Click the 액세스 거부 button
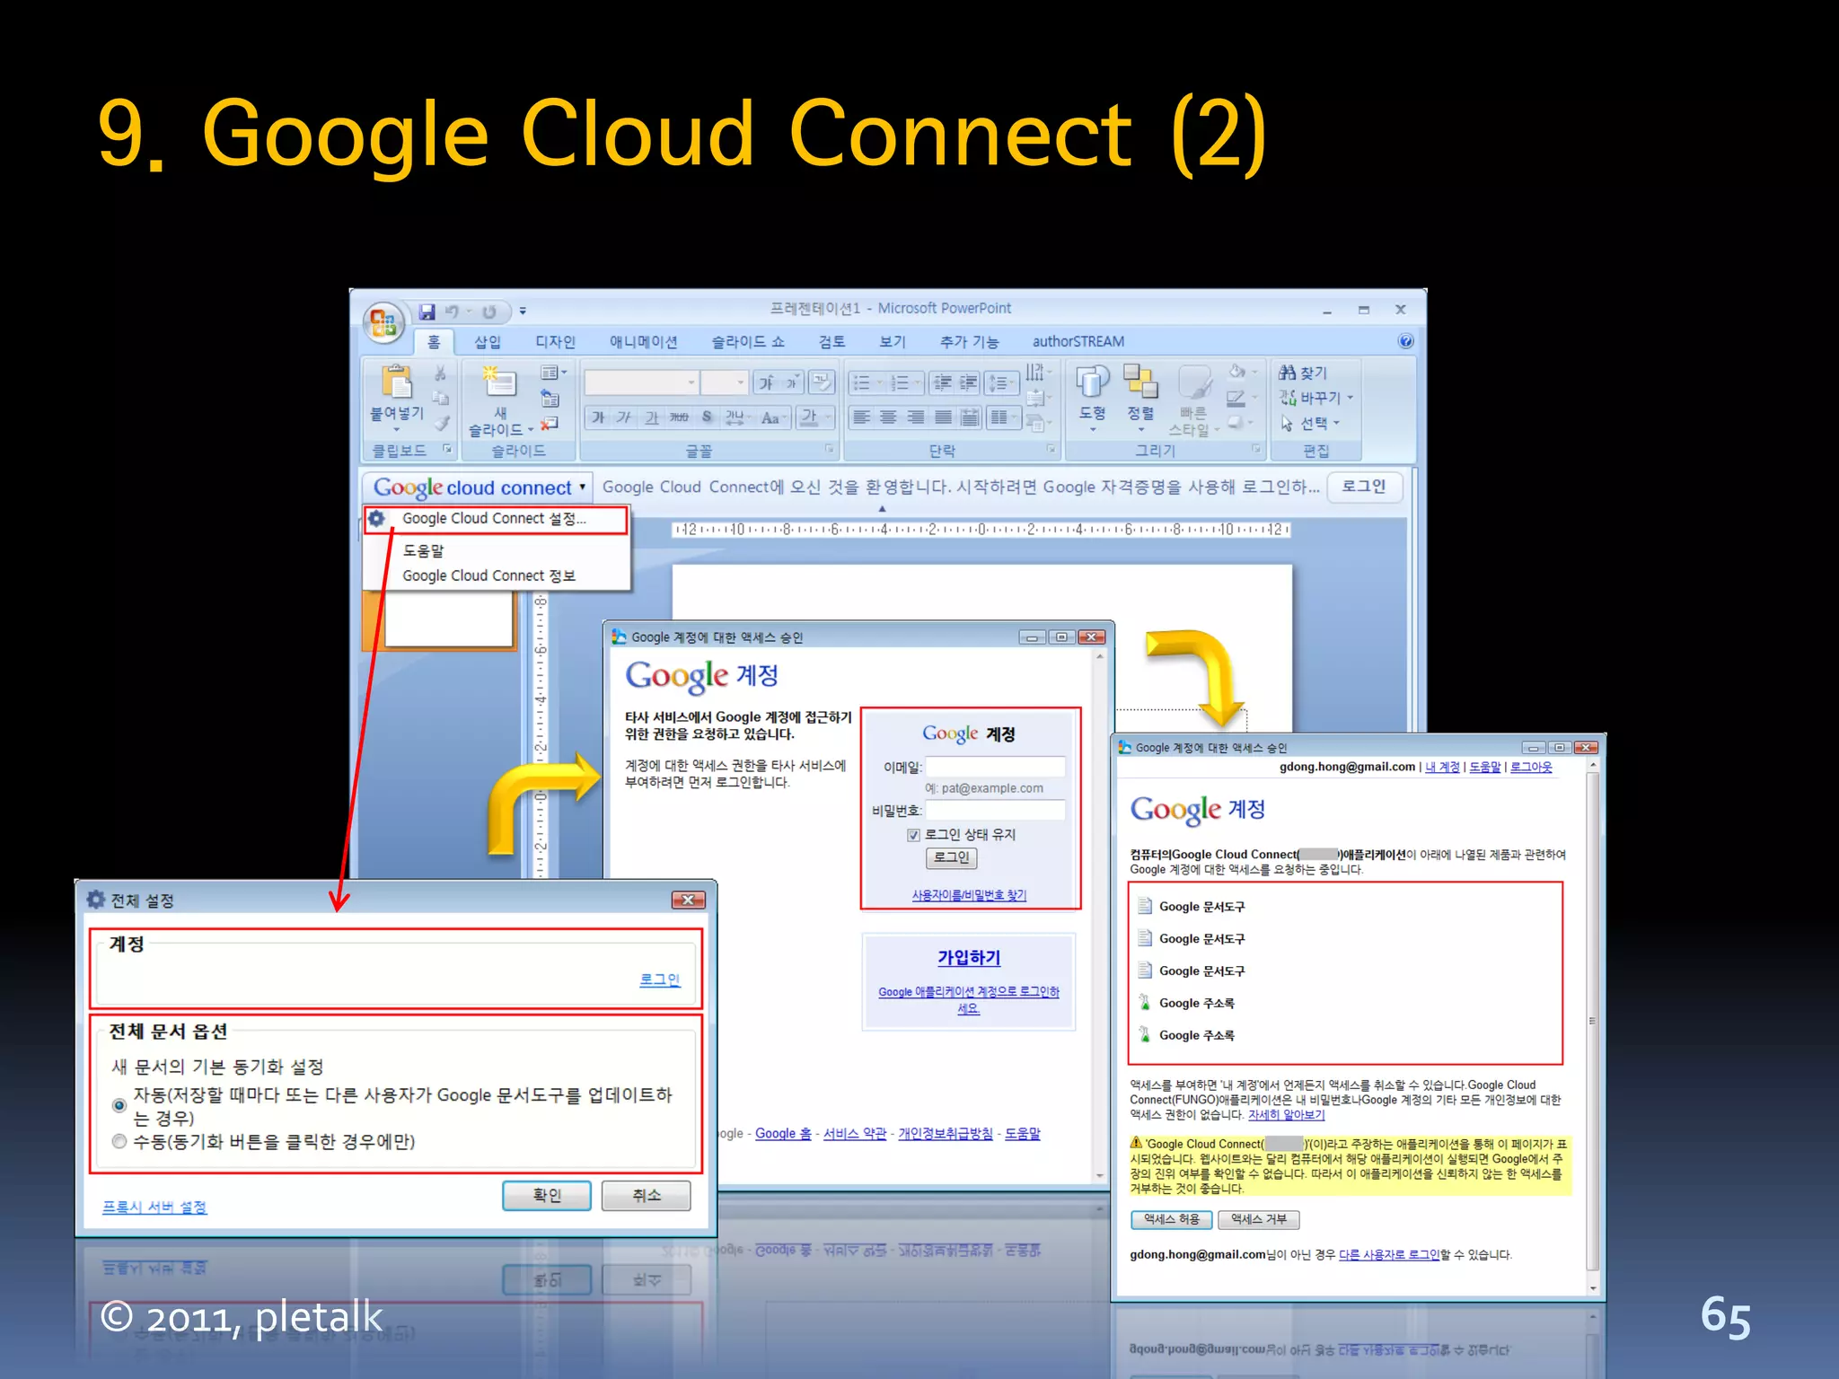 [1259, 1219]
